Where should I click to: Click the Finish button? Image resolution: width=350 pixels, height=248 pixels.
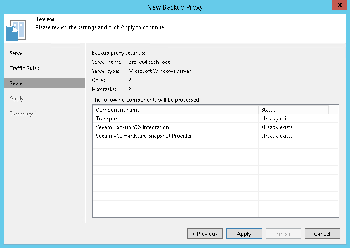pos(283,234)
